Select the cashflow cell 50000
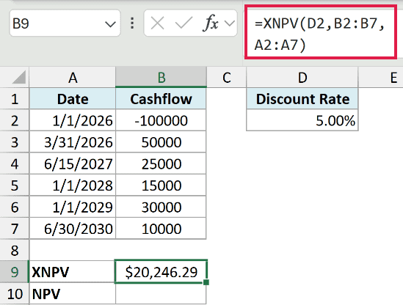This screenshot has height=305, width=403. click(161, 142)
